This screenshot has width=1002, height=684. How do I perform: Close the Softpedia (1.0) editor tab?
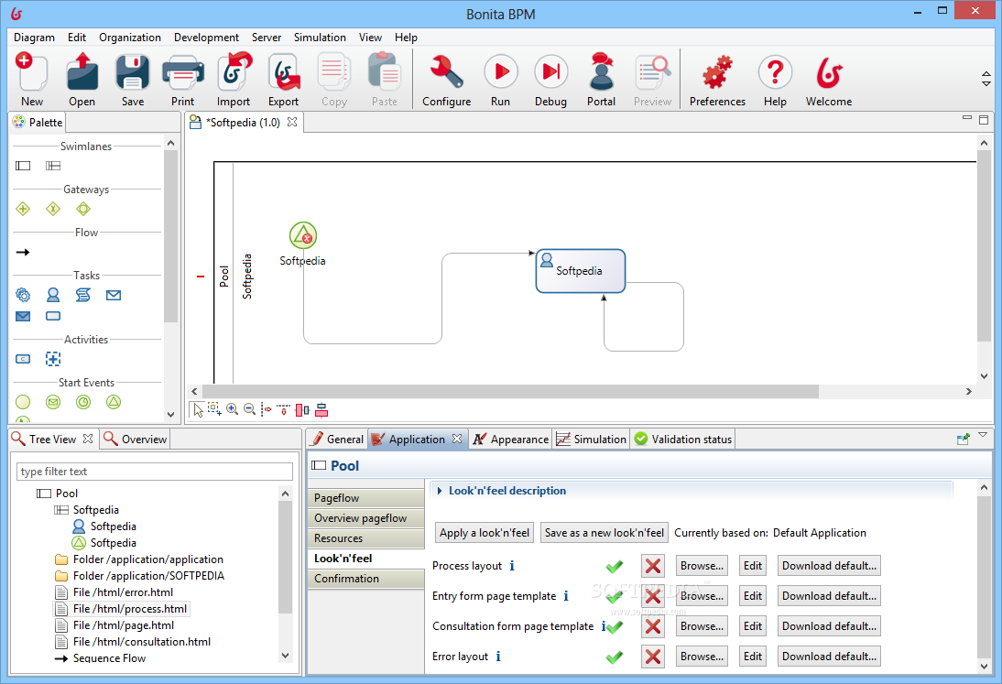[292, 122]
